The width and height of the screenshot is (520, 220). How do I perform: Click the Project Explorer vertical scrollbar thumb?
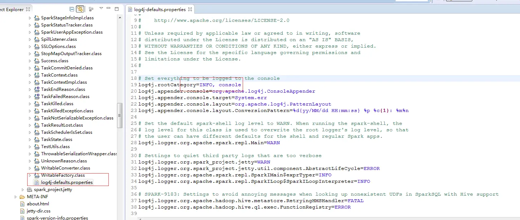(x=120, y=115)
